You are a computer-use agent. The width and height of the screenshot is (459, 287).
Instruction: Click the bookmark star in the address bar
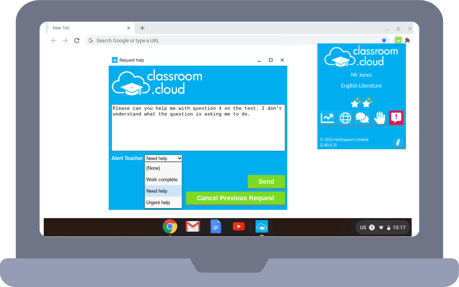click(x=384, y=40)
